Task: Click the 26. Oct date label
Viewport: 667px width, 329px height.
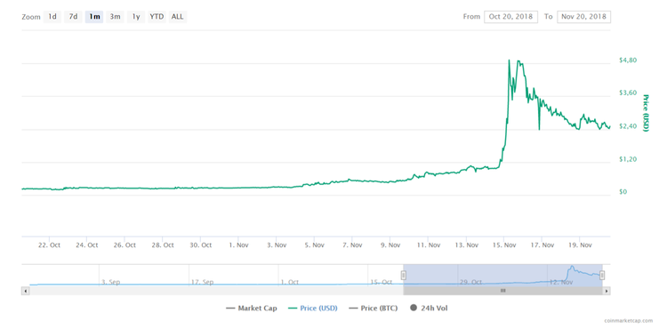Action: pyautogui.click(x=125, y=245)
